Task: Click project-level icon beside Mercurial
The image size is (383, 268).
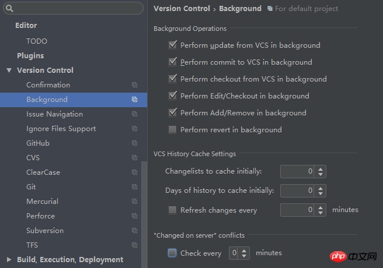Action: [x=135, y=201]
